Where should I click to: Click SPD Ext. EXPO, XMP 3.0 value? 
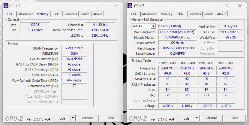pos(230,32)
